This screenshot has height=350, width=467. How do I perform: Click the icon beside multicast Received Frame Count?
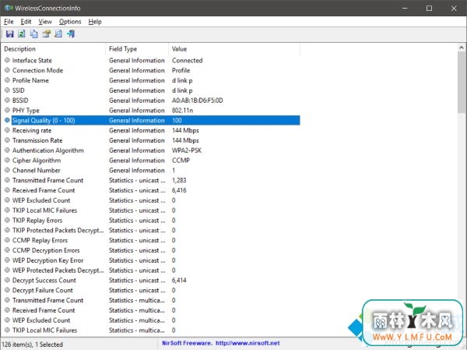click(x=8, y=310)
